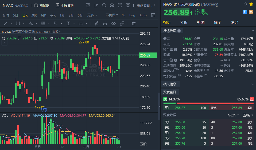The width and height of the screenshot is (256, 150).
Task: Click the copy drawings icon
Action: click(x=122, y=23)
